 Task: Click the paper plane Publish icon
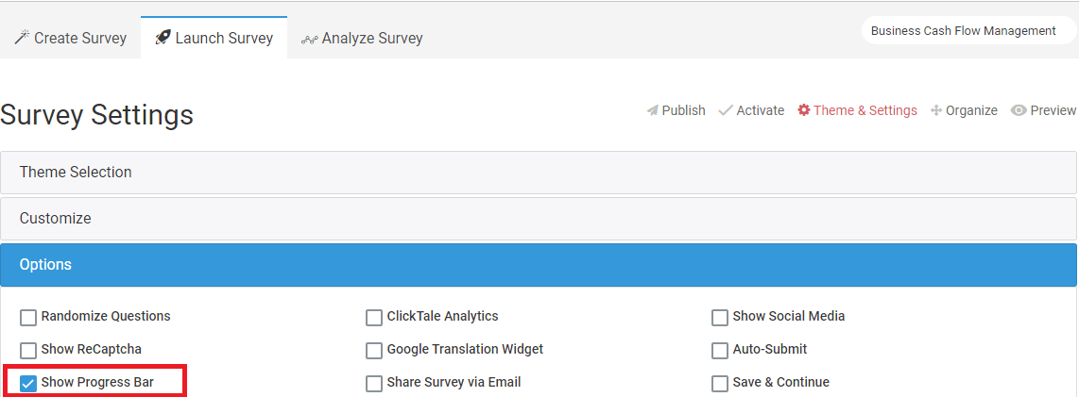652,110
